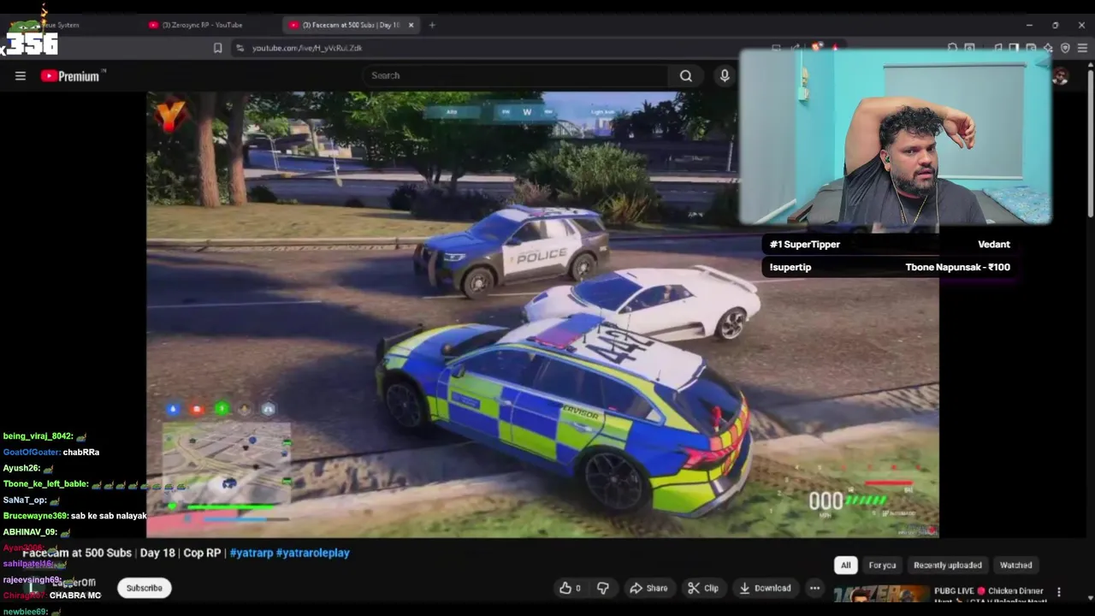
Task: Click the Subscribe button
Action: tap(145, 588)
